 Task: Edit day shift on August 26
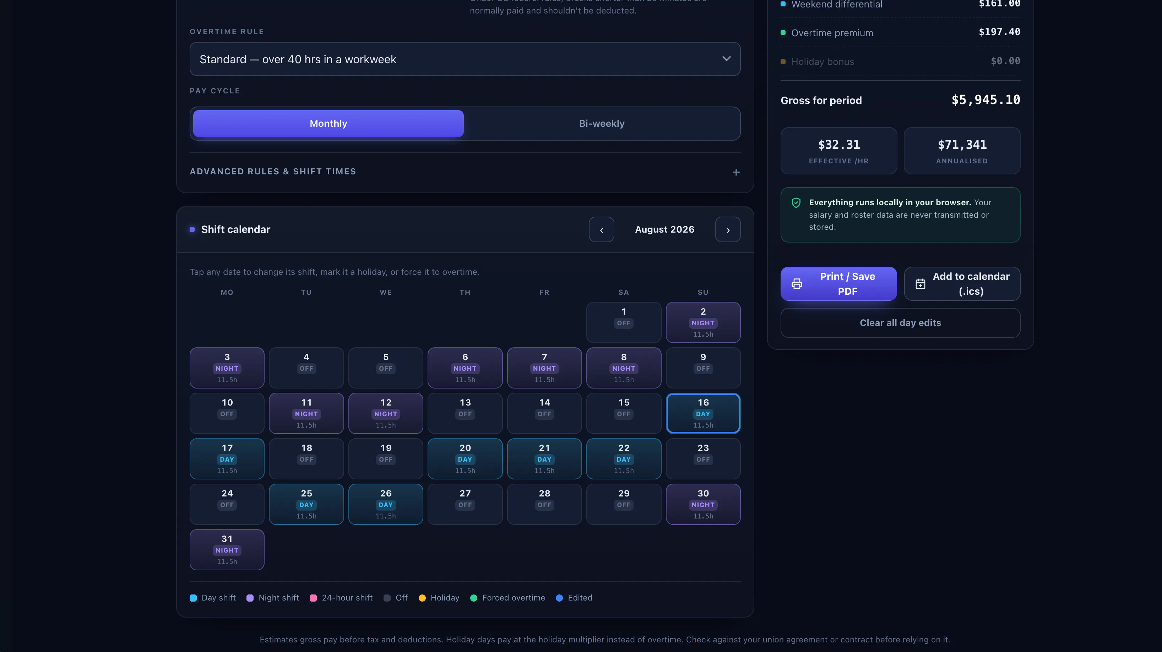(386, 505)
